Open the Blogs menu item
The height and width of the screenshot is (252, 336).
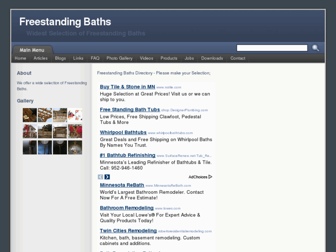tap(60, 58)
